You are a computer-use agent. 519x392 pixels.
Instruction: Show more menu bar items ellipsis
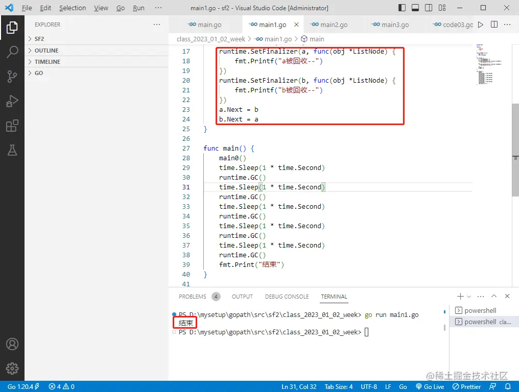pos(158,8)
